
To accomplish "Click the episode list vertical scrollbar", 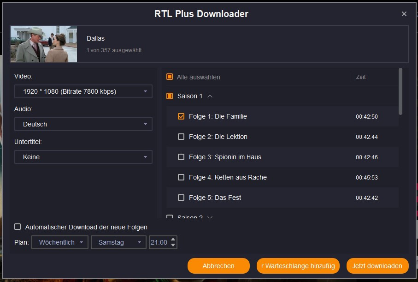I will click(x=400, y=91).
